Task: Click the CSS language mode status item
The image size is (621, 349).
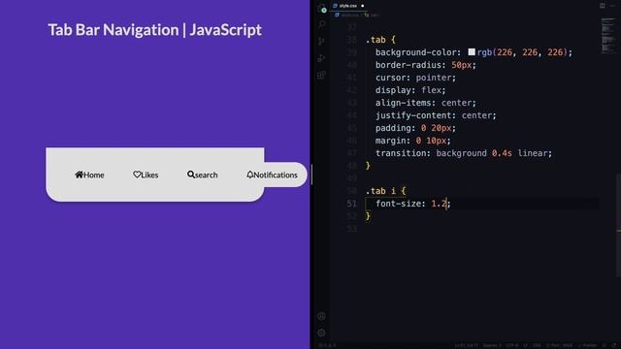Action: coord(537,345)
